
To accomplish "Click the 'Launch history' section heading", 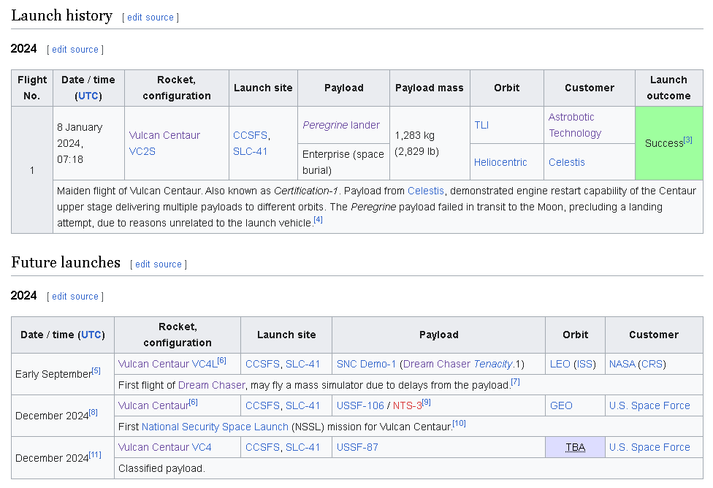I will coord(62,15).
